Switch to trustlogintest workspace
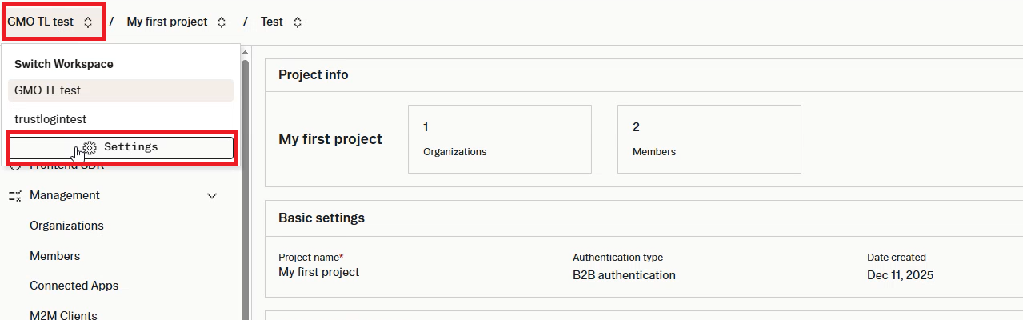 tap(121, 119)
